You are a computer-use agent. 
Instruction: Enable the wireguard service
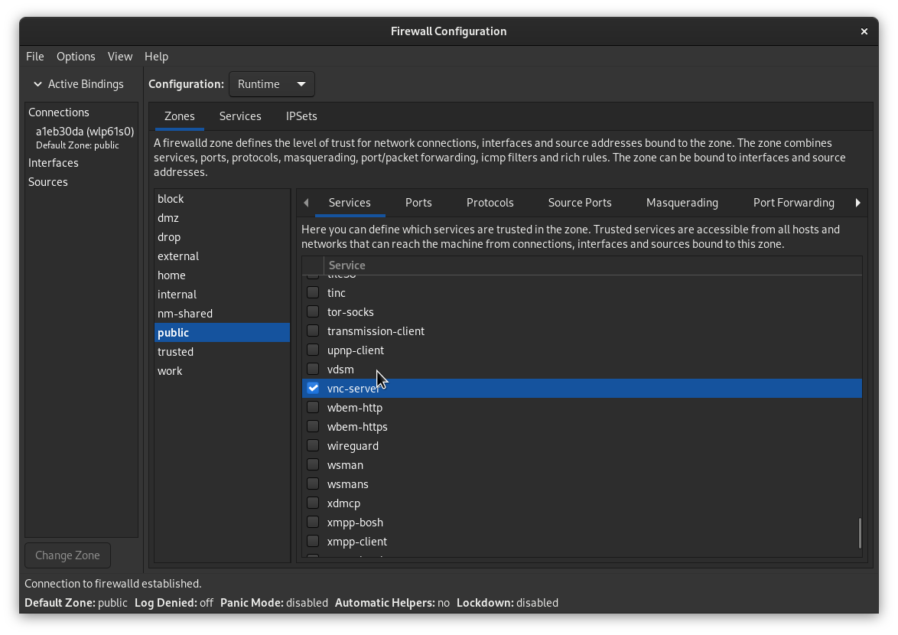tap(313, 445)
